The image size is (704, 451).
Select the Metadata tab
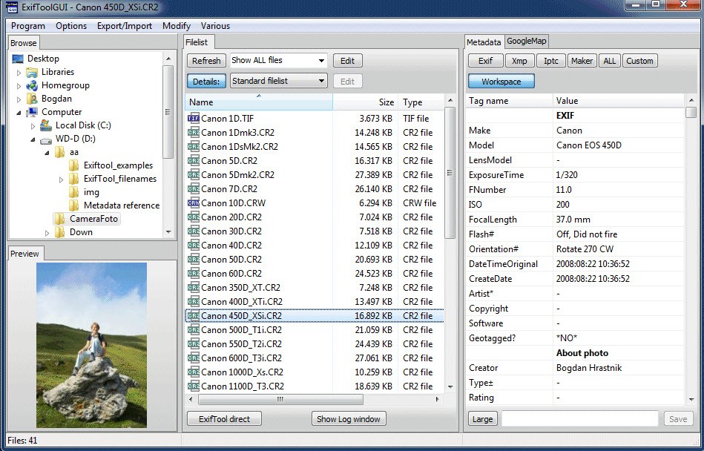pos(484,42)
